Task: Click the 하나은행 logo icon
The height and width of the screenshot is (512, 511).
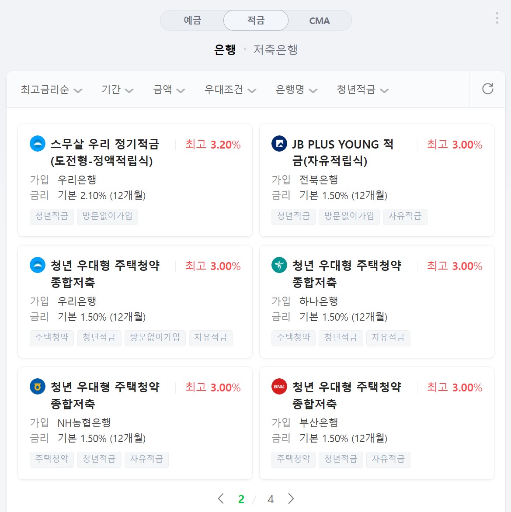Action: coord(279,265)
